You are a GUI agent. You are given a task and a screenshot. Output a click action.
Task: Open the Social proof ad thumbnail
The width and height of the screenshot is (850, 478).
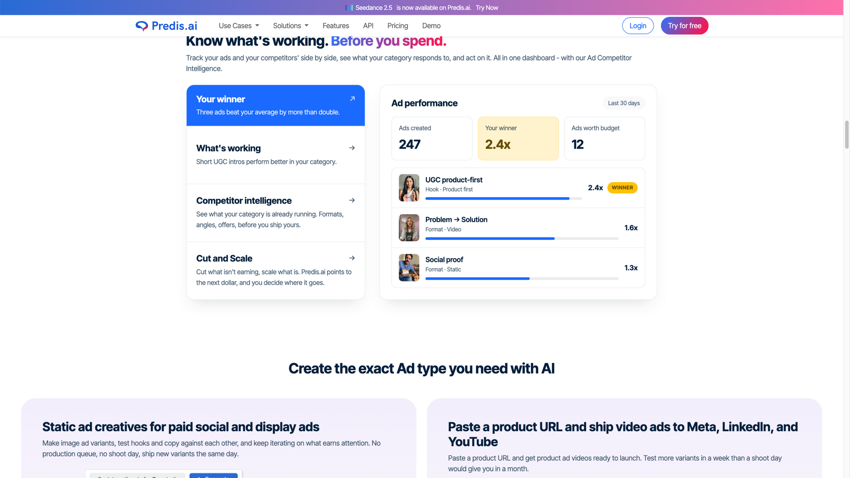[x=409, y=267]
